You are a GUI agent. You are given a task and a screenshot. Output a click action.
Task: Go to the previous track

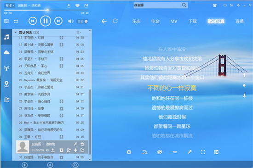[x=33, y=21]
